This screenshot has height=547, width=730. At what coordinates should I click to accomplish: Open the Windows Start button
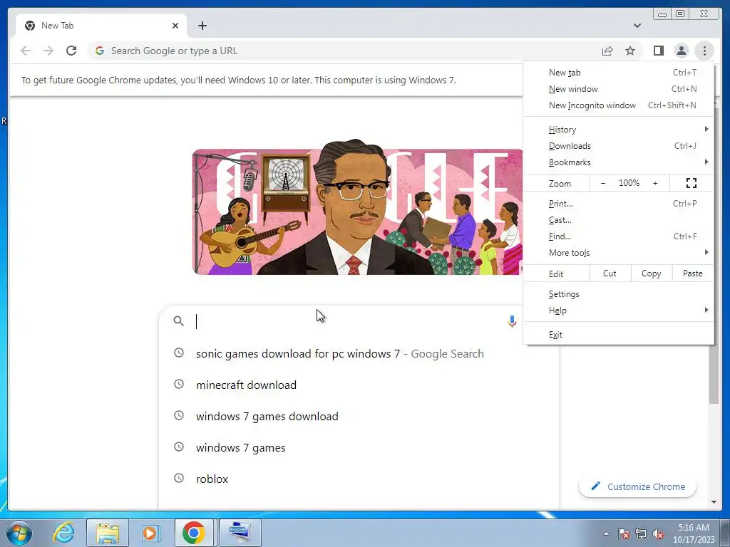point(19,533)
